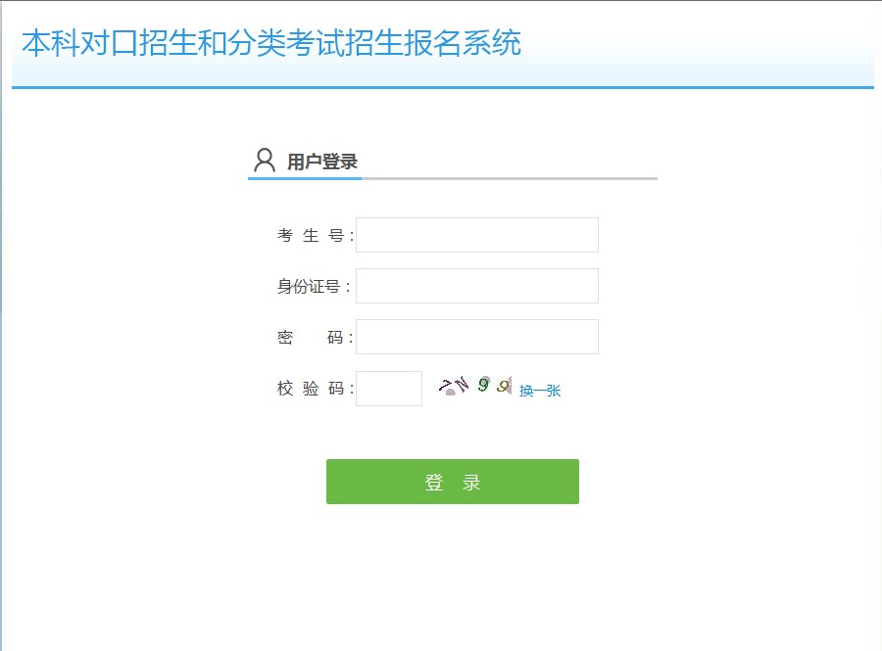Click the blue underline beneath 用户登录
This screenshot has height=651, width=882.
(305, 179)
